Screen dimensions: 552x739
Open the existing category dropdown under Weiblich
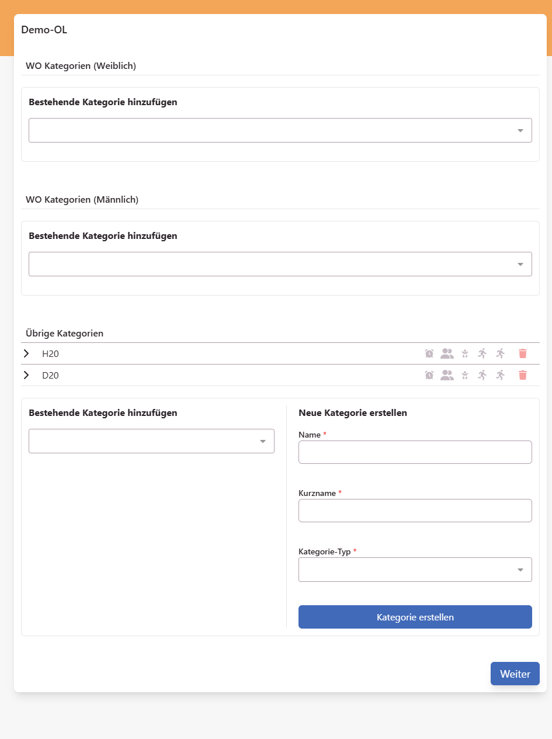280,130
